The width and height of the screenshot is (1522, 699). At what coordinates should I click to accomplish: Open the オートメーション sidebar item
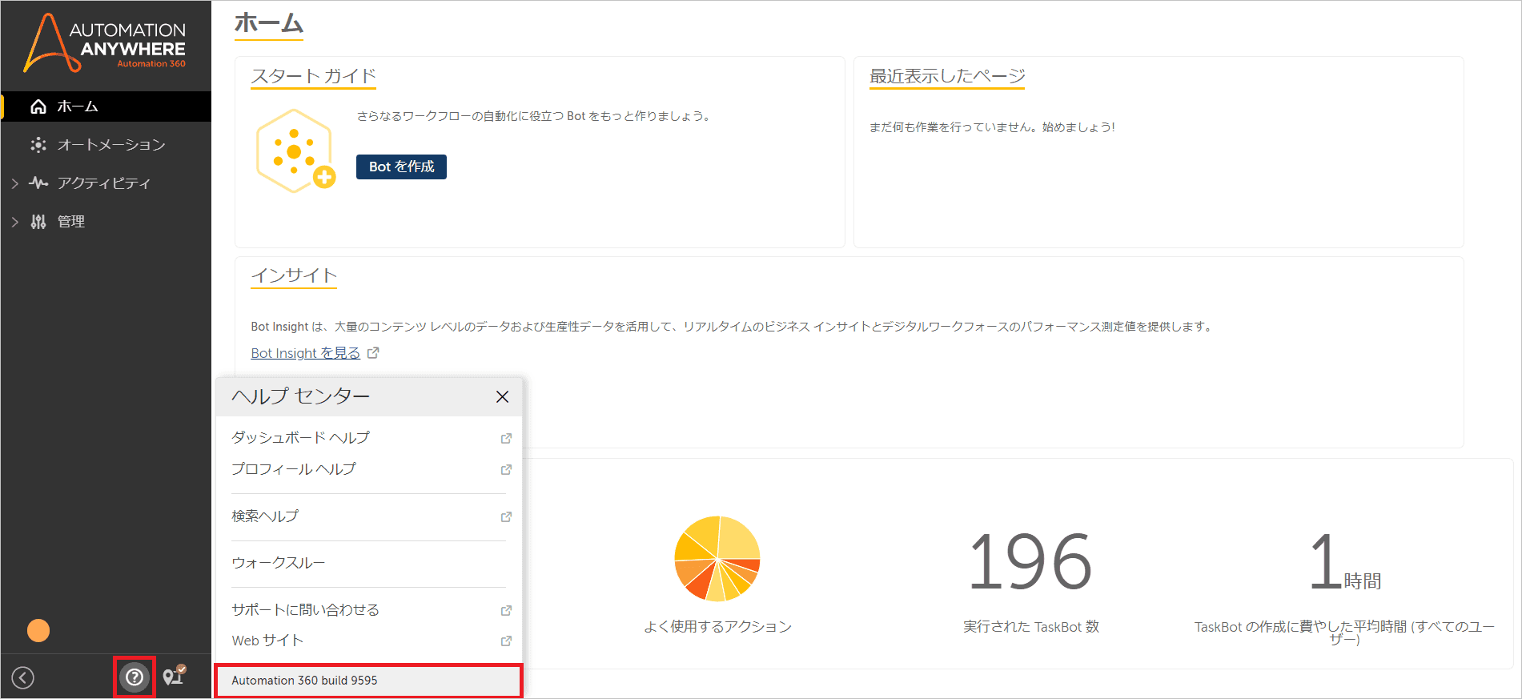coord(106,145)
